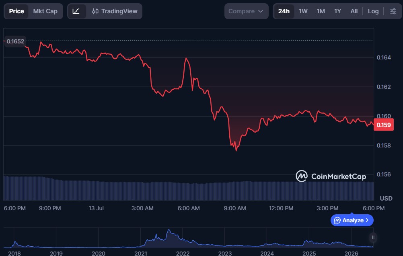
Task: Select the Price tab
Action: tap(16, 11)
